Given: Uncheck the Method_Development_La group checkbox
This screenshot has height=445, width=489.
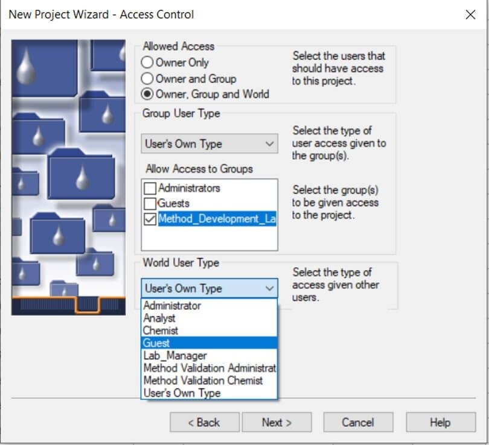Looking at the screenshot, I should pos(150,219).
